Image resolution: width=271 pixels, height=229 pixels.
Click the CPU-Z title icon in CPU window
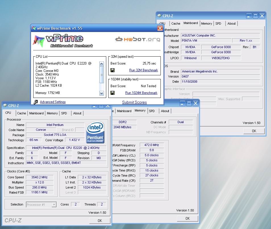click(x=5, y=105)
